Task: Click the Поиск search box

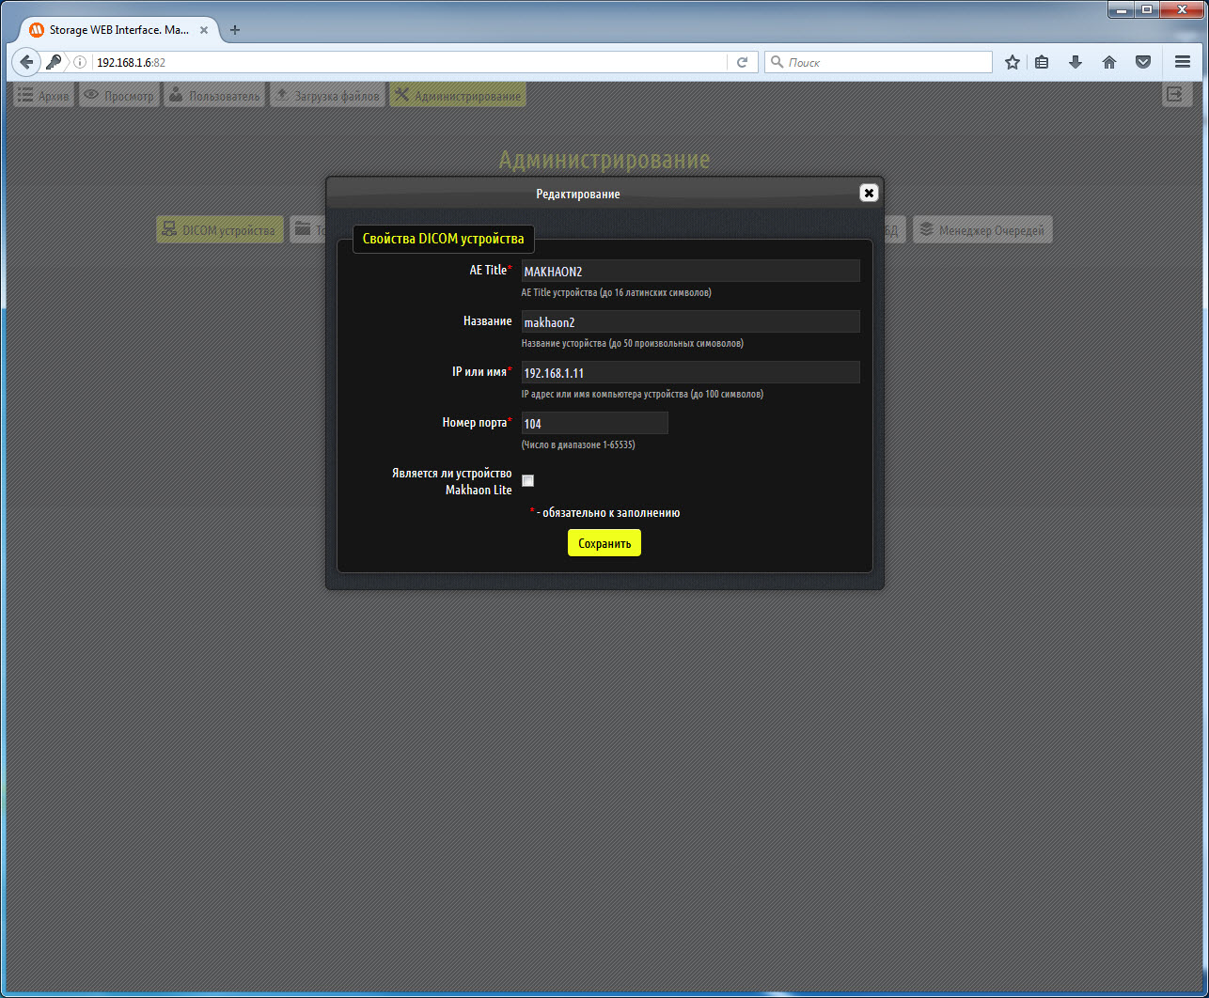Action: [877, 62]
